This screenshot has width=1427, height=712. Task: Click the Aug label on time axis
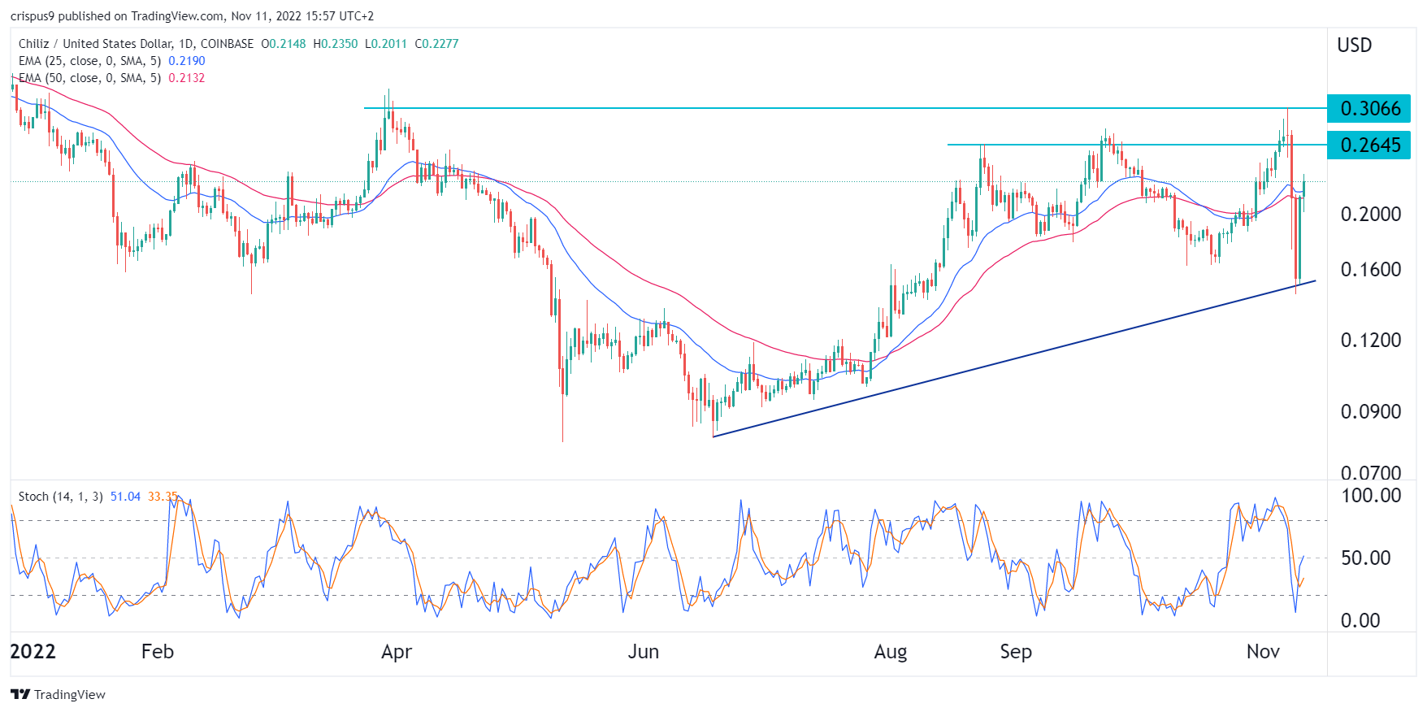tap(891, 652)
